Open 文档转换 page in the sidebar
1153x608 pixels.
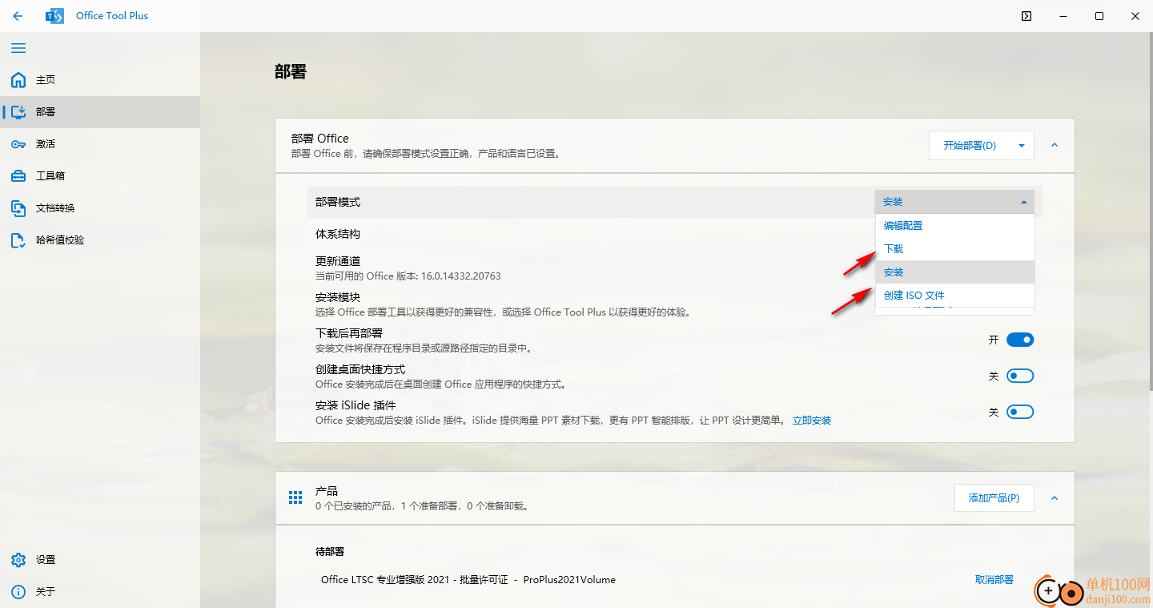pyautogui.click(x=100, y=208)
